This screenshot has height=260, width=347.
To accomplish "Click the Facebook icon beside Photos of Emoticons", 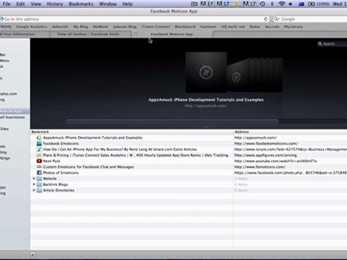I will point(39,173).
